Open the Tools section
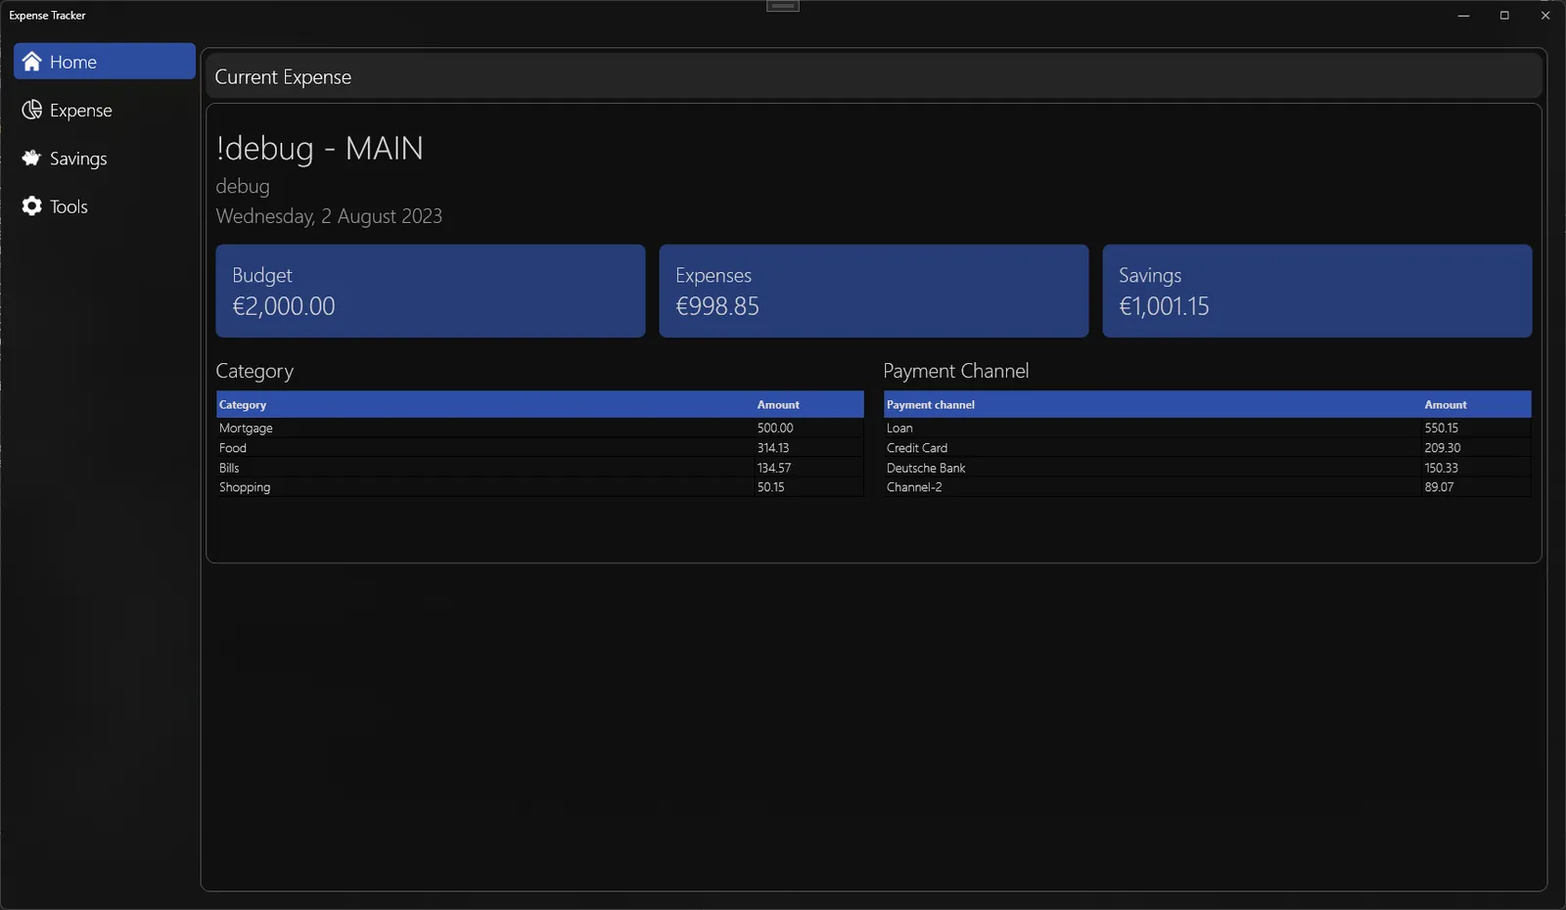Screen dimensions: 1566x910 [105, 205]
